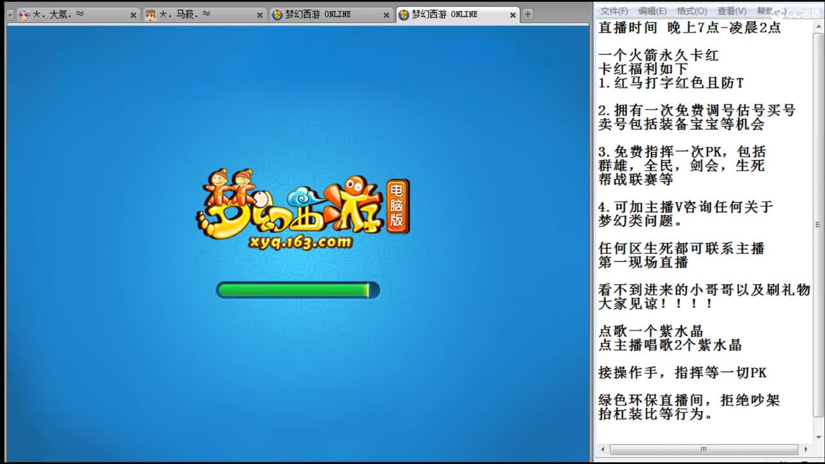
Task: Close the active 梦幻西游 ONLINE tab
Action: tap(513, 15)
